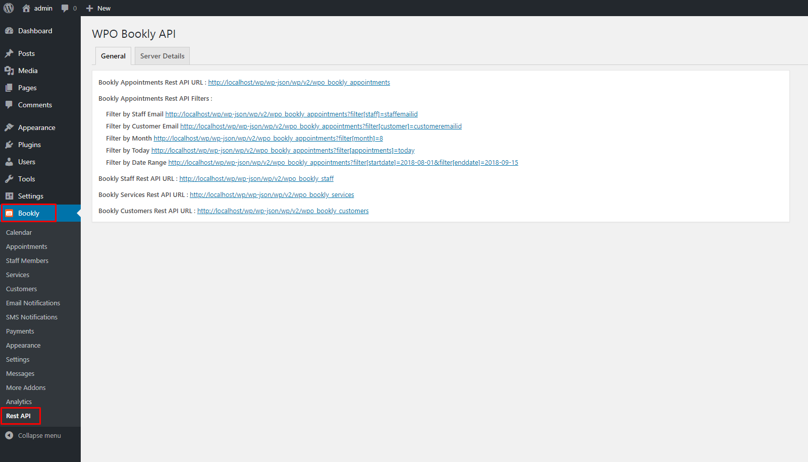Open Bookly Customers submenu item
The width and height of the screenshot is (808, 462).
[21, 289]
